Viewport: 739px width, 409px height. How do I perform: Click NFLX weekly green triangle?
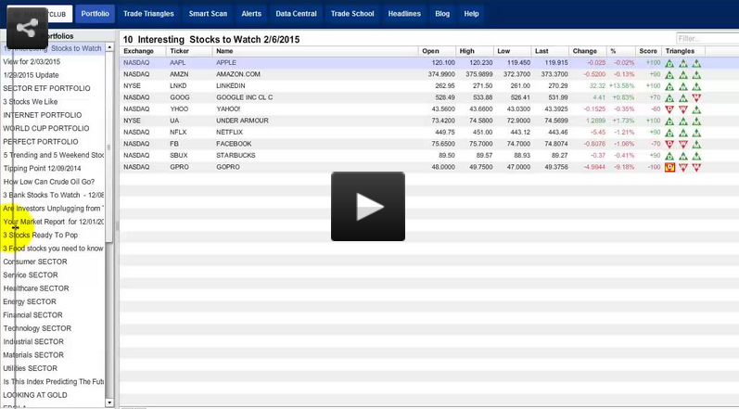(x=683, y=133)
